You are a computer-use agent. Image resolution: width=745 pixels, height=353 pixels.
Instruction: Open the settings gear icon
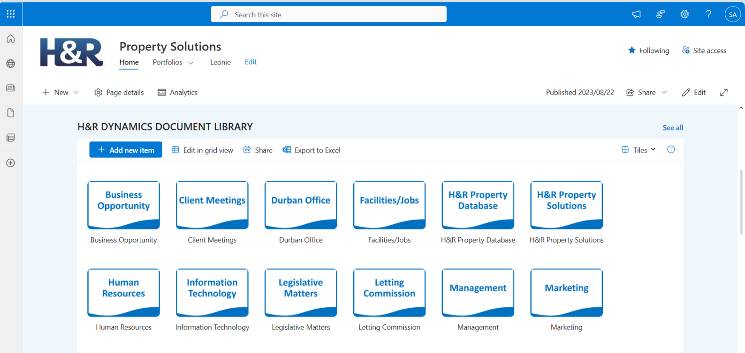click(684, 15)
